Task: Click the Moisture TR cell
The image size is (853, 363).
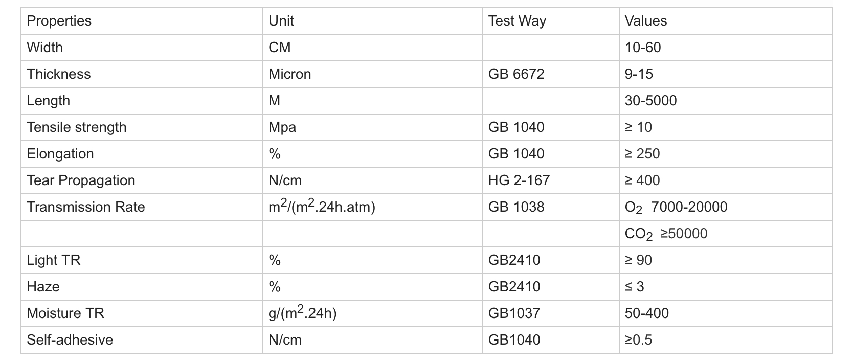Action: (65, 313)
